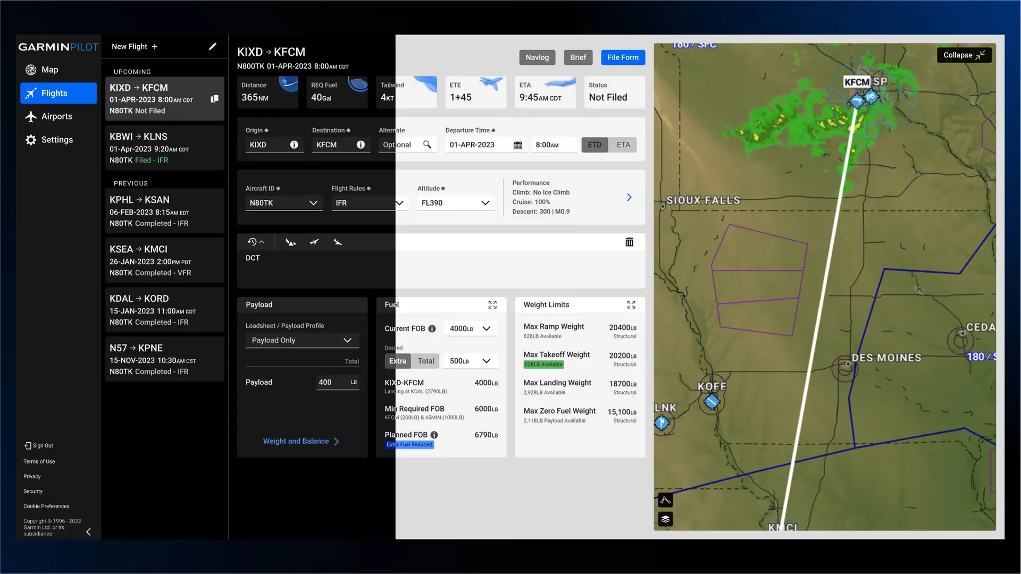Open Cookie Preferences link

point(46,506)
